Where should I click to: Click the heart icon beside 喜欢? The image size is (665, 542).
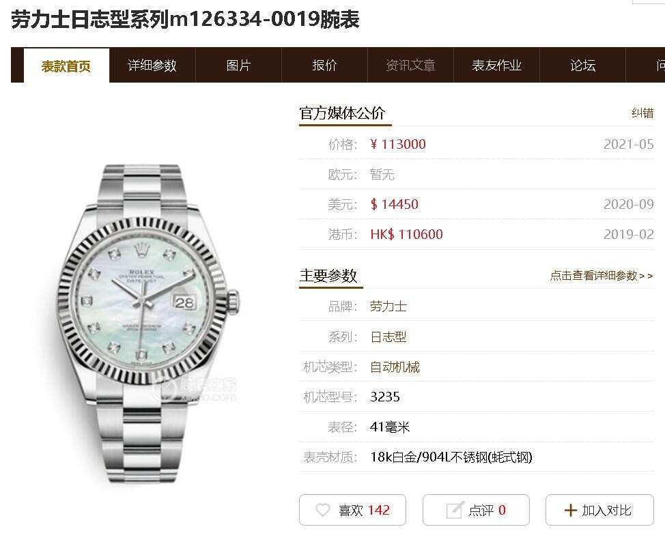(323, 510)
